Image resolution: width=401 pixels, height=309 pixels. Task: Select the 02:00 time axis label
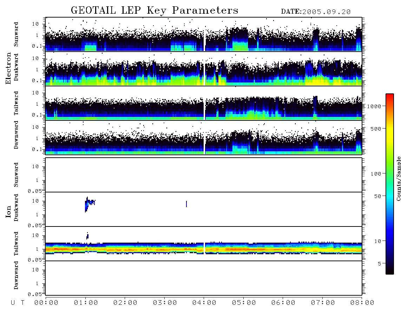125,303
